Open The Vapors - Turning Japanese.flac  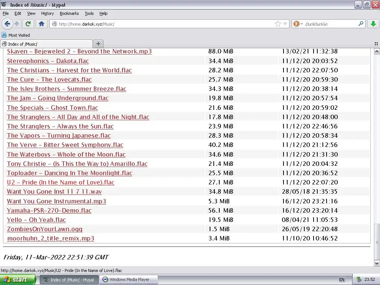[59, 135]
